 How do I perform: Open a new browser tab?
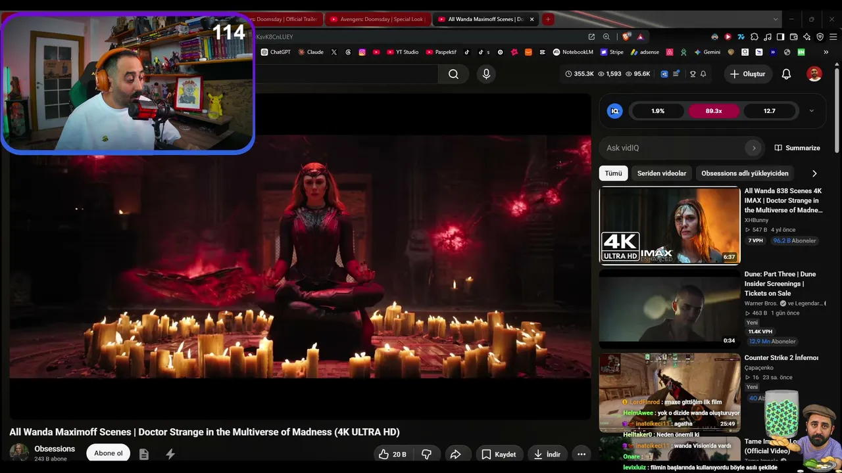(x=548, y=19)
